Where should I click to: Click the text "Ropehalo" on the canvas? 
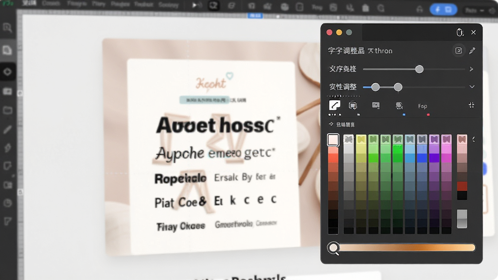click(x=180, y=178)
